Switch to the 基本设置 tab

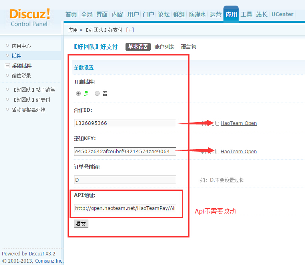(138, 47)
